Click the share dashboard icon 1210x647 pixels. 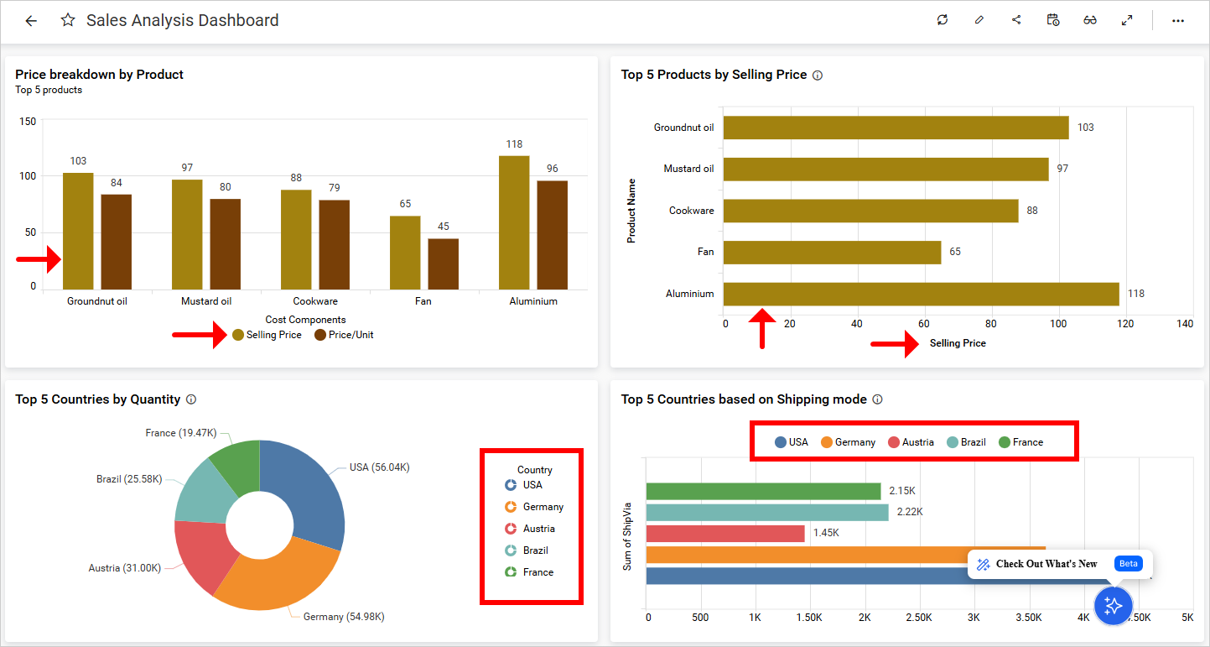pos(1016,20)
